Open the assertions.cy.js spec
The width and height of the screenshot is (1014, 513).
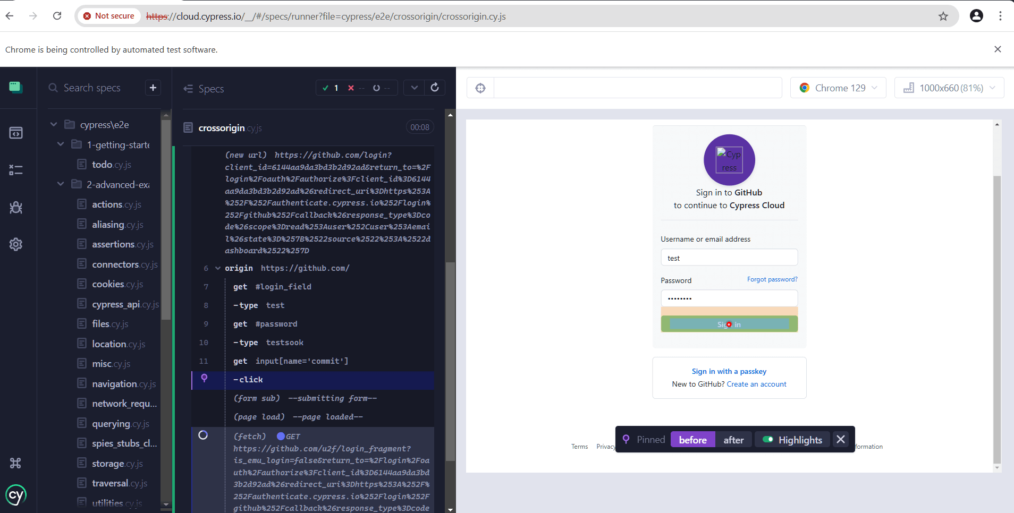(x=122, y=244)
